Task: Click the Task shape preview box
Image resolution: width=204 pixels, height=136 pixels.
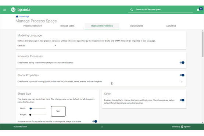Action: (58, 111)
